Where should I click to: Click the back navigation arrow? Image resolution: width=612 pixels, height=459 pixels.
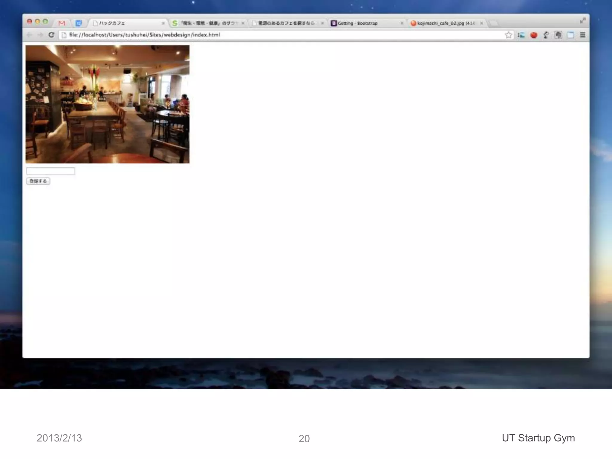[29, 35]
